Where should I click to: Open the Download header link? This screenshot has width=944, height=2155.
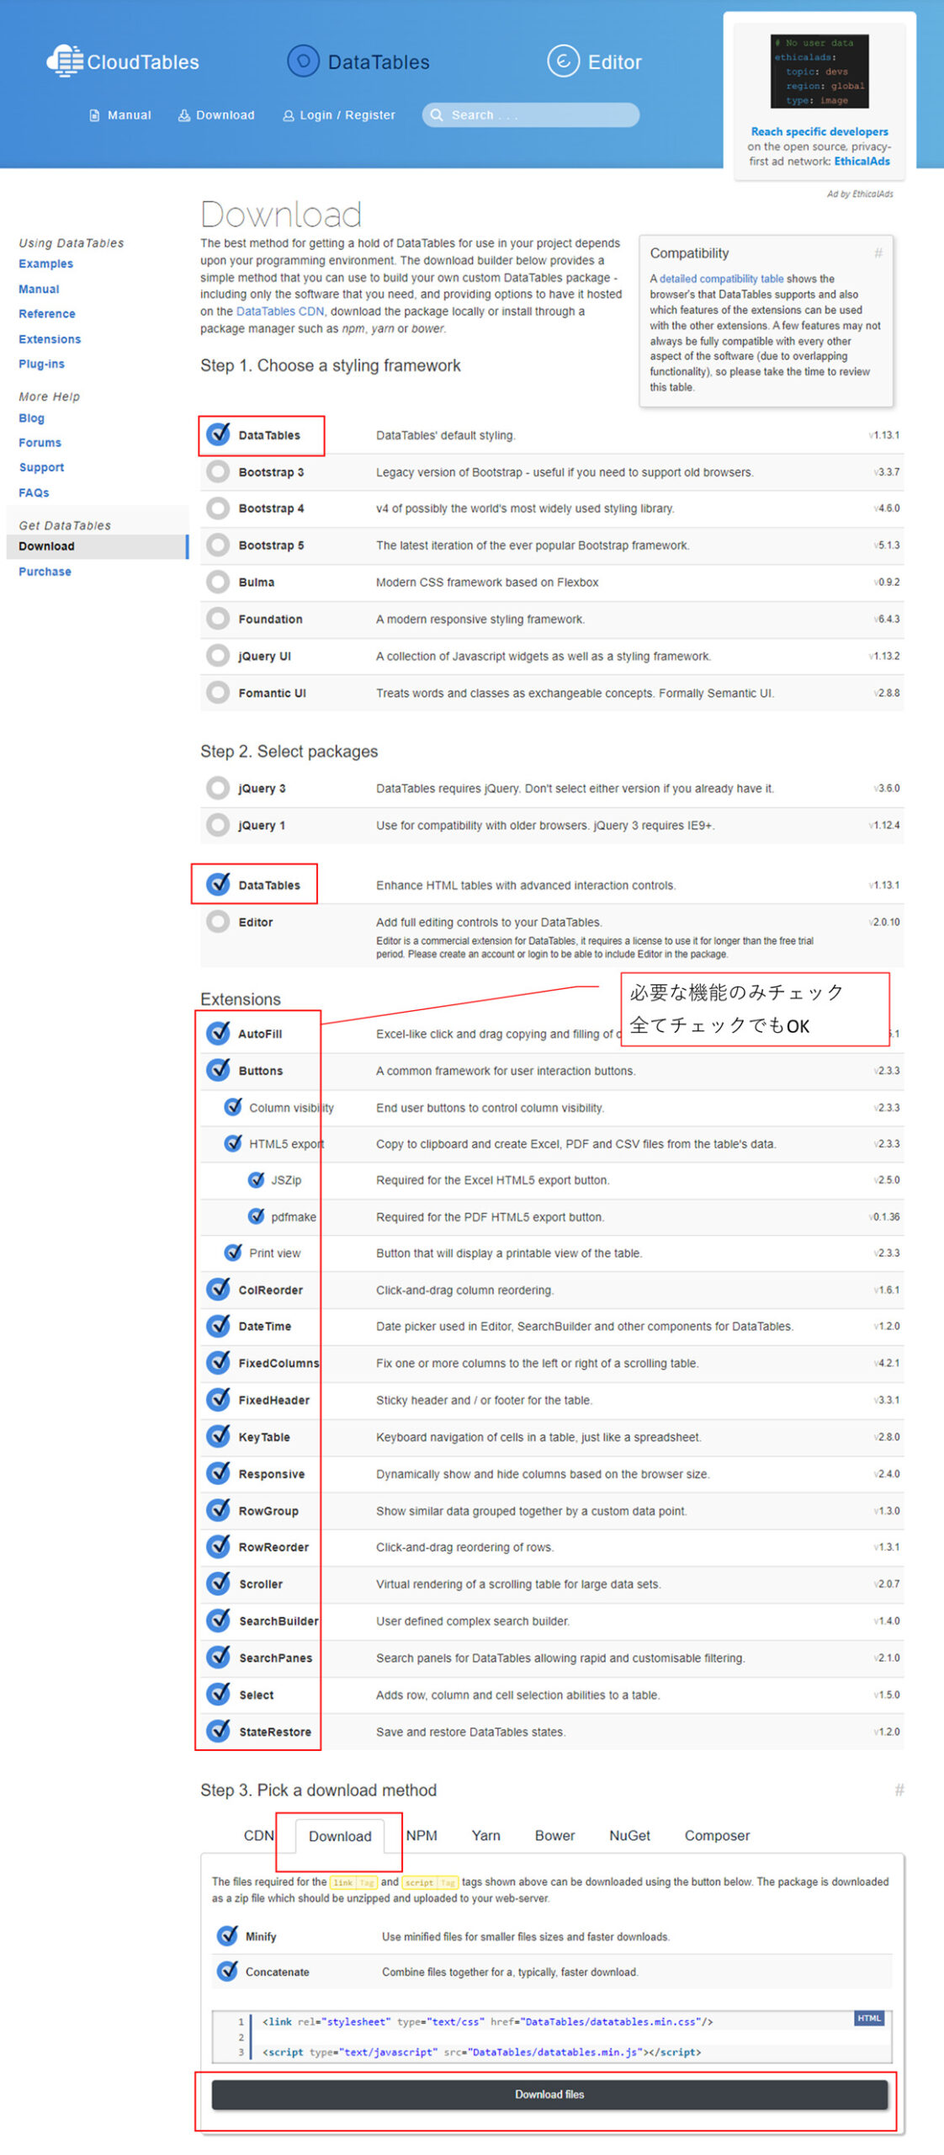[x=216, y=114]
